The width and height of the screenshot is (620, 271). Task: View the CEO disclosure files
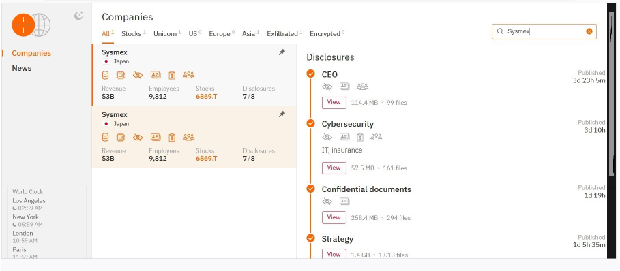334,103
